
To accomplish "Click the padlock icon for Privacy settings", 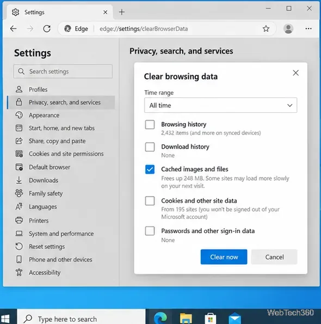I will pyautogui.click(x=19, y=102).
